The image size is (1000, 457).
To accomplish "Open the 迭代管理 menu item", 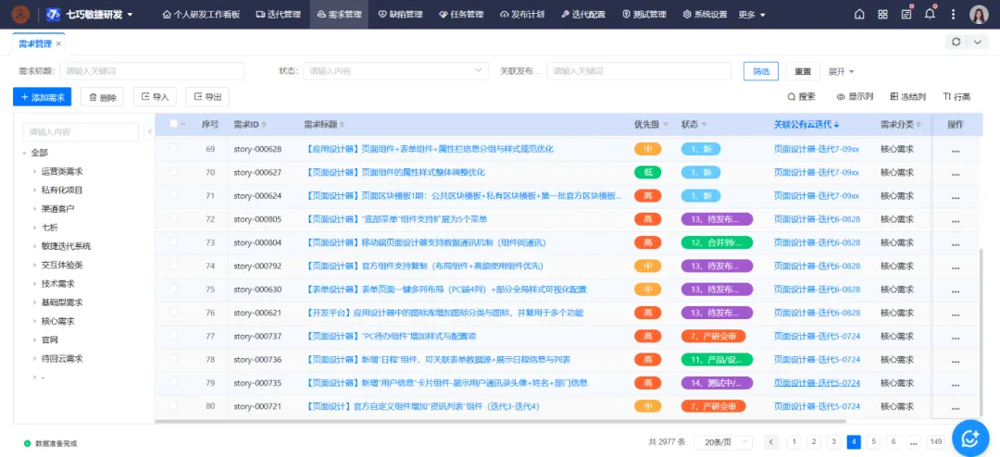I will tap(277, 15).
